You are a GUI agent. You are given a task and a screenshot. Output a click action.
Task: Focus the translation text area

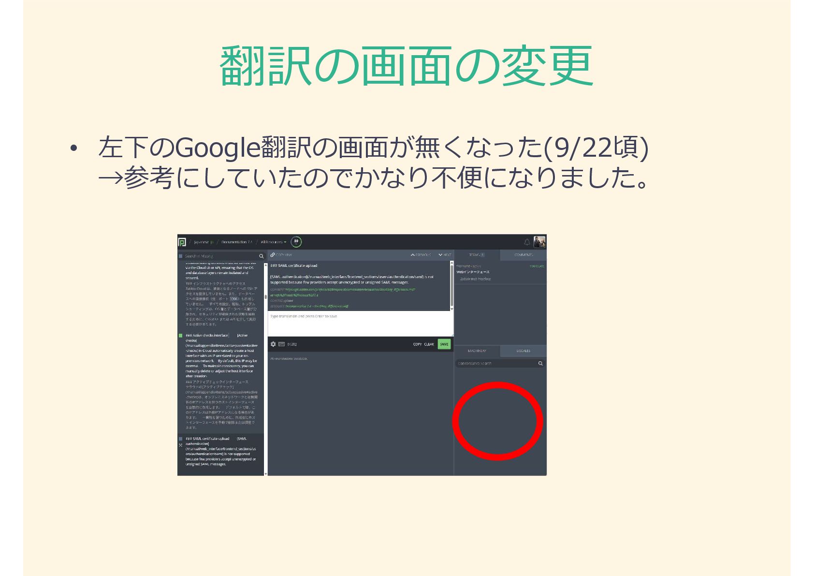coord(361,323)
